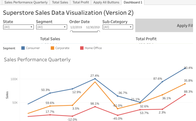
Task: Click the Corporate data point labeled 35.8%
Action: (185, 84)
